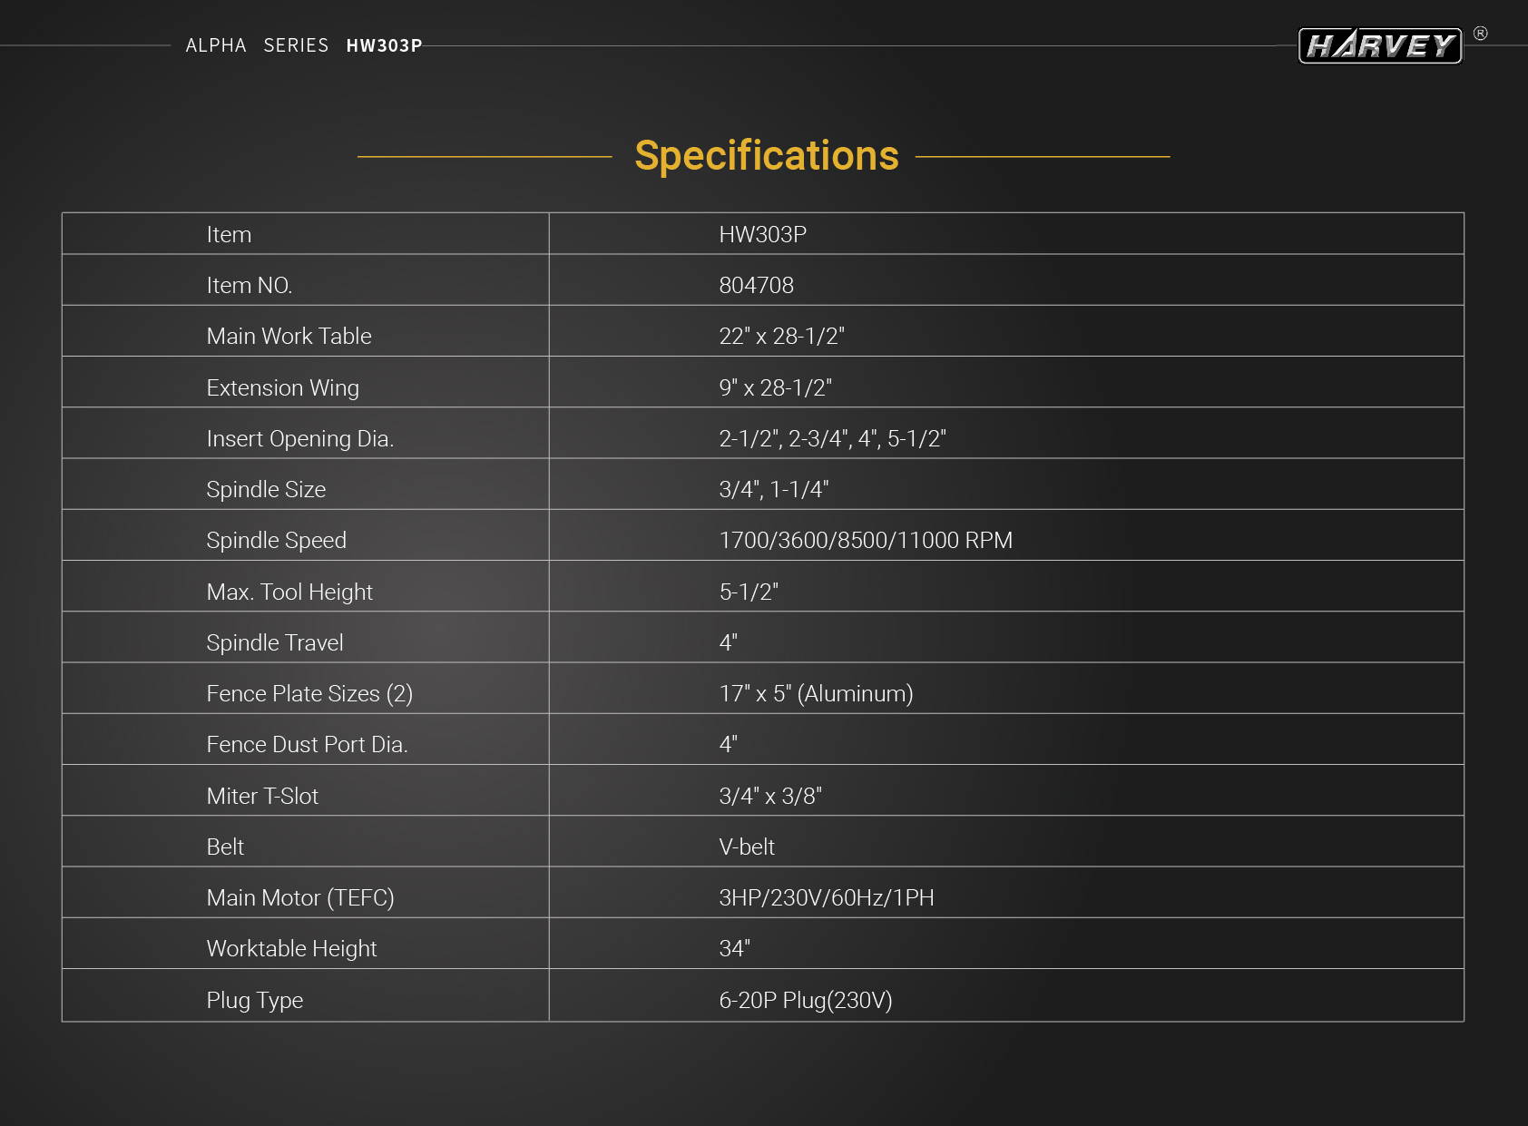Select the Spindle Travel value 4"
The height and width of the screenshot is (1126, 1528).
coord(728,642)
